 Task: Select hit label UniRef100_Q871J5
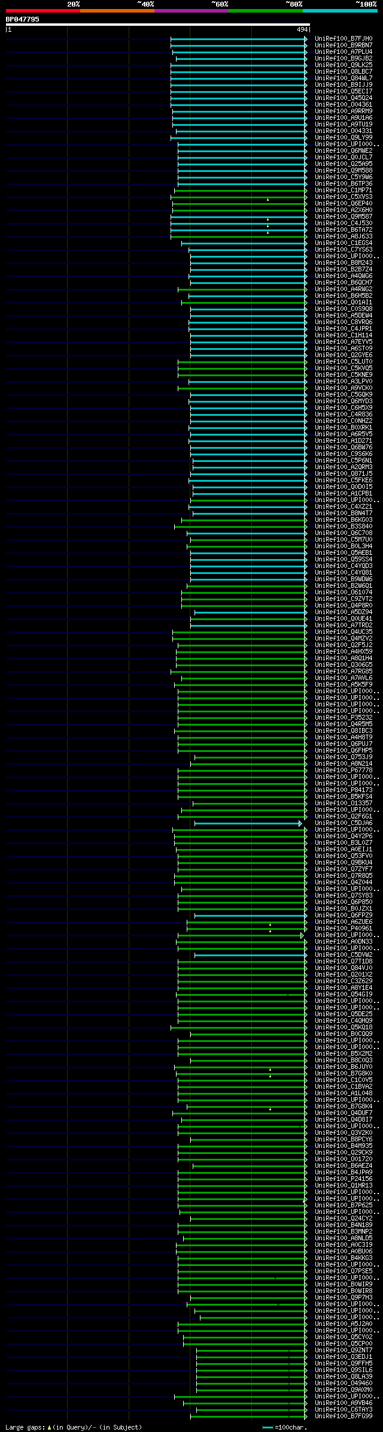coord(344,474)
